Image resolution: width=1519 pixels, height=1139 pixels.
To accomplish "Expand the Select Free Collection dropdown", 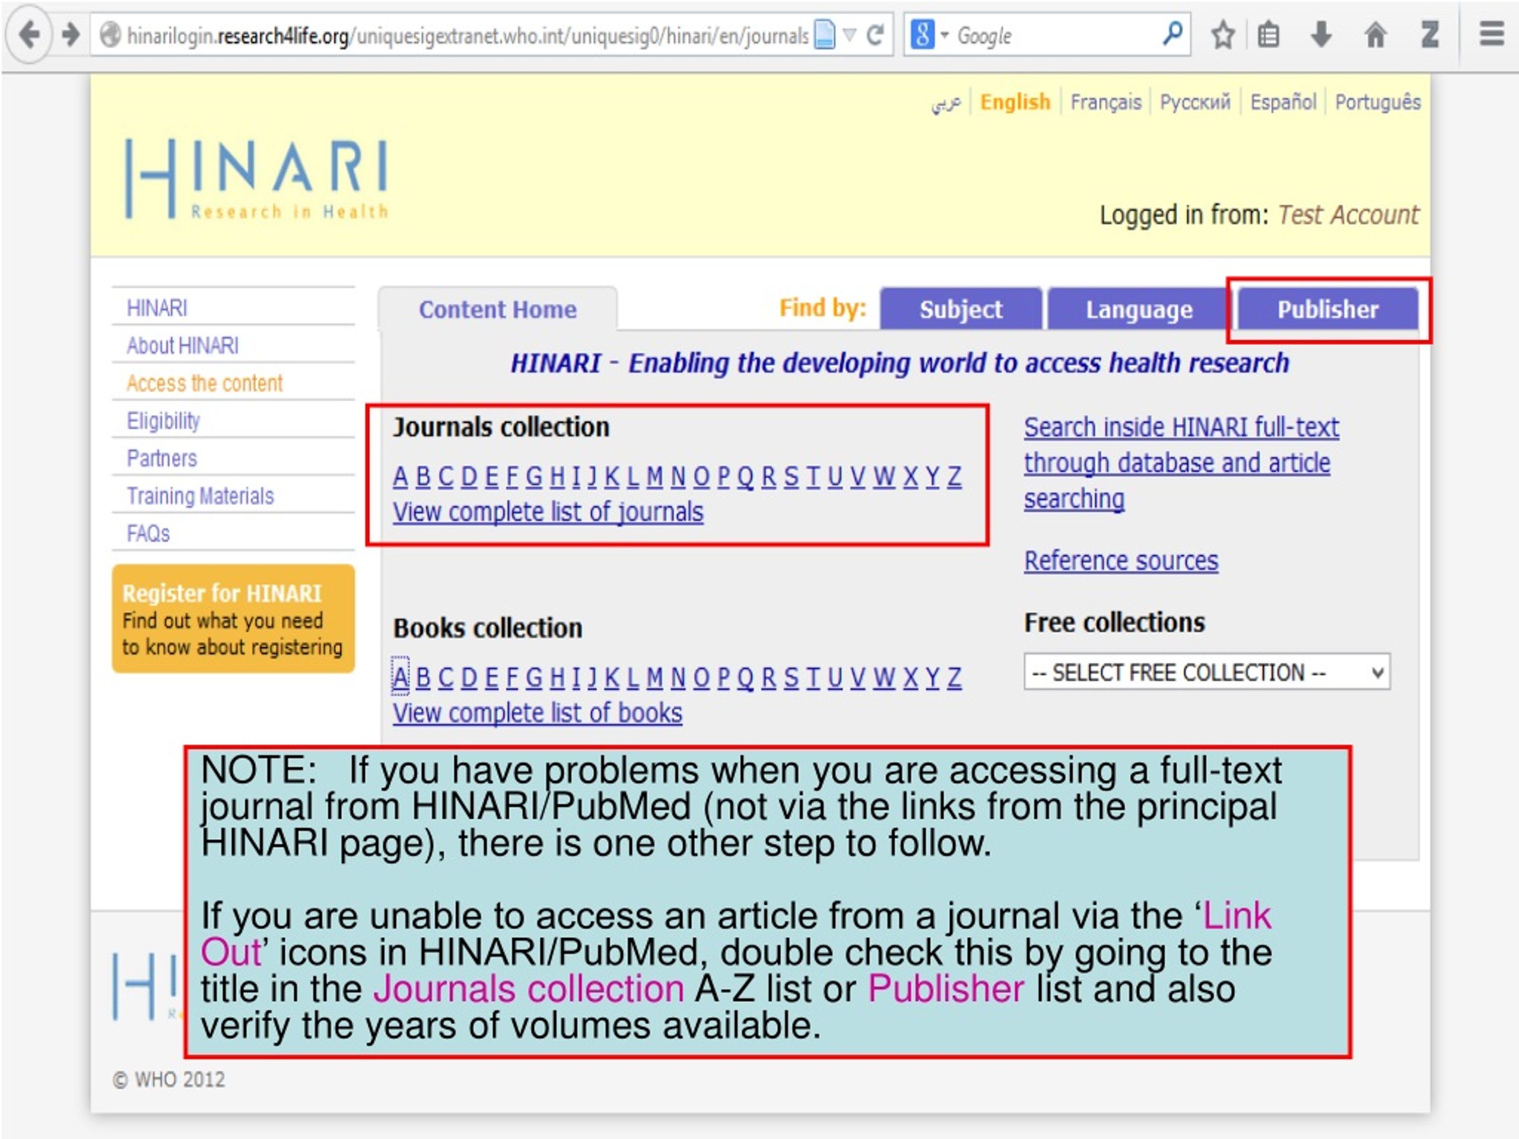I will tap(1206, 672).
